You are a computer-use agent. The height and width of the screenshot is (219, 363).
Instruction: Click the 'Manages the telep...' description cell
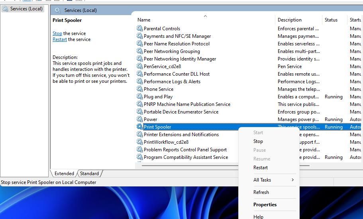point(298,89)
